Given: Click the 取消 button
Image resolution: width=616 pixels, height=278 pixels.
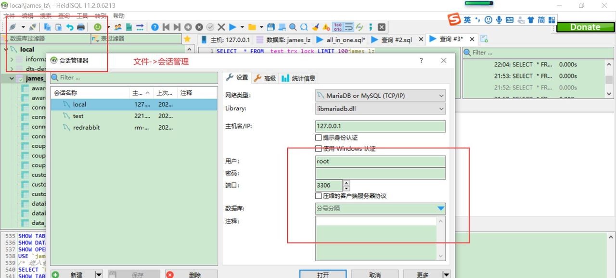Looking at the screenshot, I should [x=374, y=275].
